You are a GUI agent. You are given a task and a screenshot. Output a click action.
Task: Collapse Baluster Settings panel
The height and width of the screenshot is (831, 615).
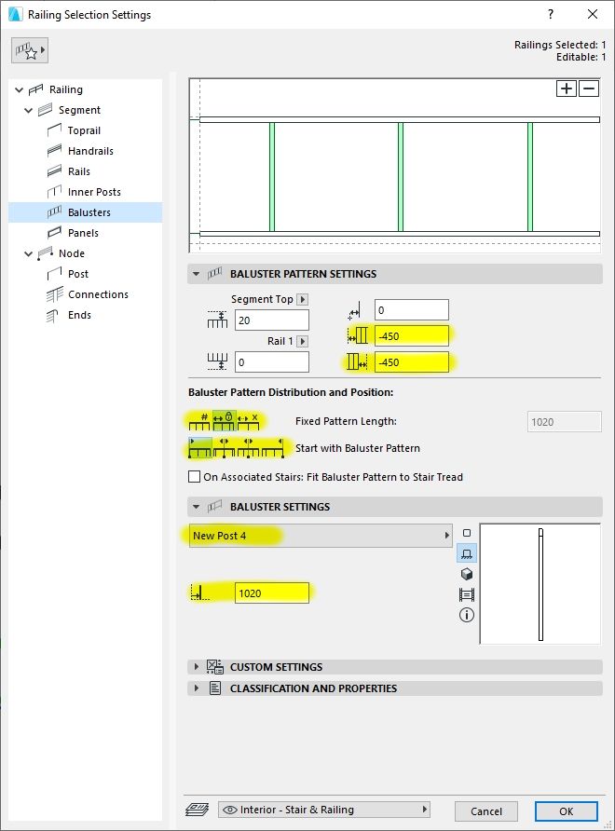click(197, 507)
